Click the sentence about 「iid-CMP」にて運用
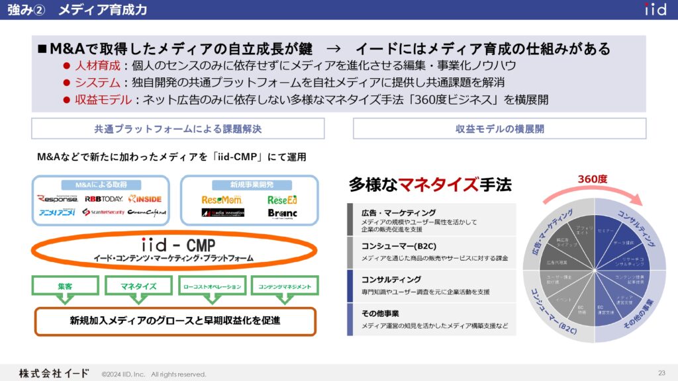This screenshot has width=678, height=381. coord(171,157)
